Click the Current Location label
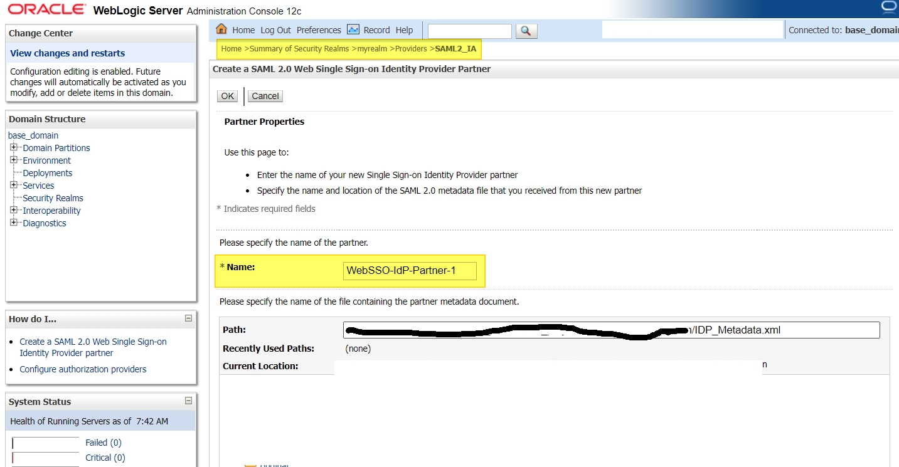 [x=260, y=366]
